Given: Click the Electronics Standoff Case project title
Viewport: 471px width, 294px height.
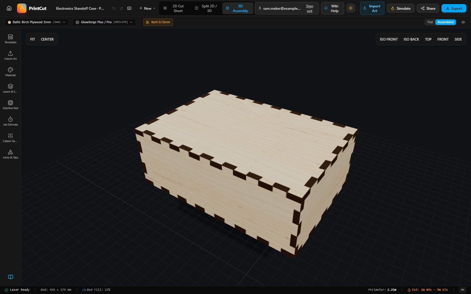Looking at the screenshot, I should (80, 8).
